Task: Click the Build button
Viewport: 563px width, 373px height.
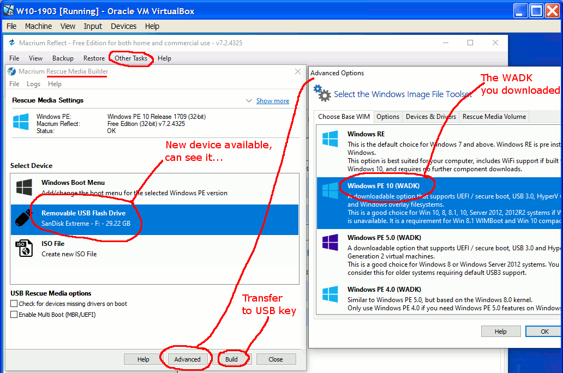Action: tap(232, 359)
